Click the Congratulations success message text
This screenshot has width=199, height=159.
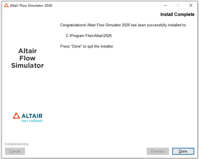(x=123, y=25)
